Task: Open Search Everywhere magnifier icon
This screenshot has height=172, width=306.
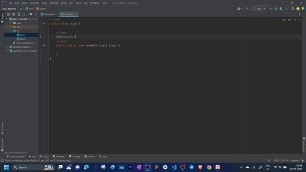Action: click(293, 9)
